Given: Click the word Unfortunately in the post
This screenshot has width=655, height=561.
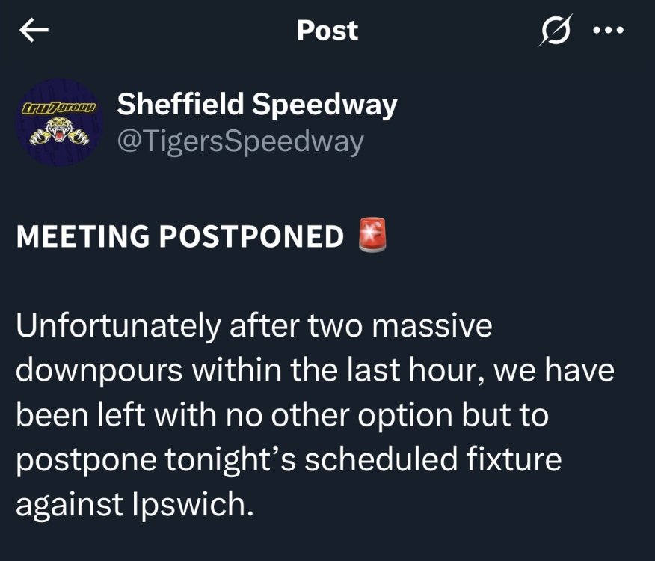Looking at the screenshot, I should click(118, 326).
